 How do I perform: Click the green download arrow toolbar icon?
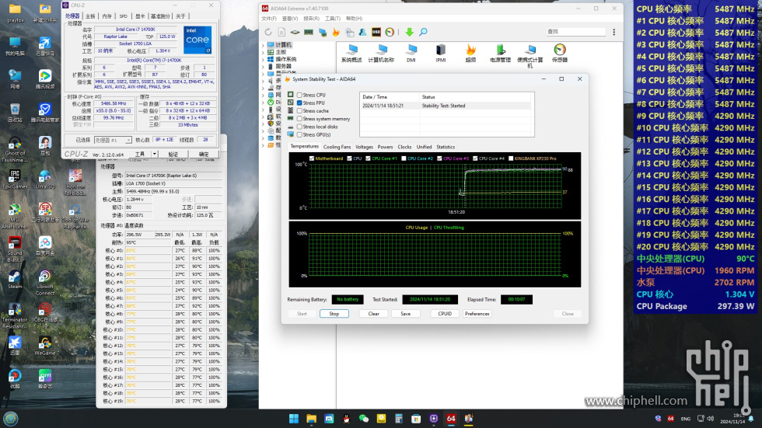click(409, 32)
